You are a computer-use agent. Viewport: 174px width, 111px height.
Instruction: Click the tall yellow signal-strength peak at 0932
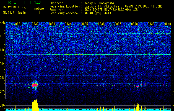point(35,105)
